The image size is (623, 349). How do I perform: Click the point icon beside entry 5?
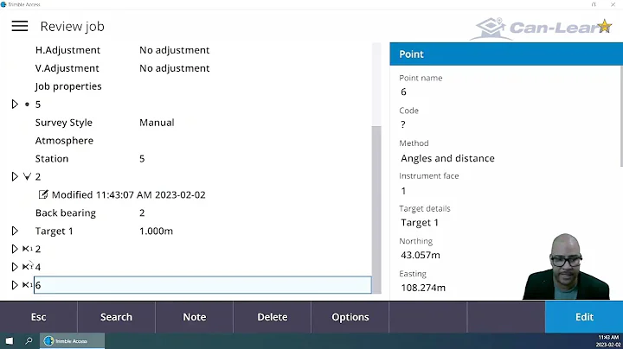click(x=27, y=105)
